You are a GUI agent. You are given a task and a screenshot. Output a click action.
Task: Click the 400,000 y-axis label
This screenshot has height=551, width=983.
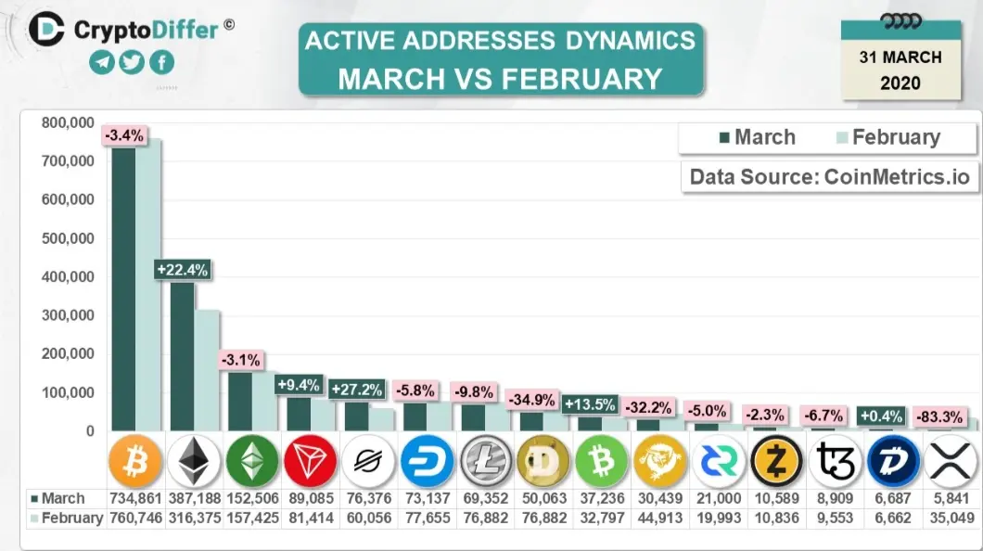(x=68, y=277)
